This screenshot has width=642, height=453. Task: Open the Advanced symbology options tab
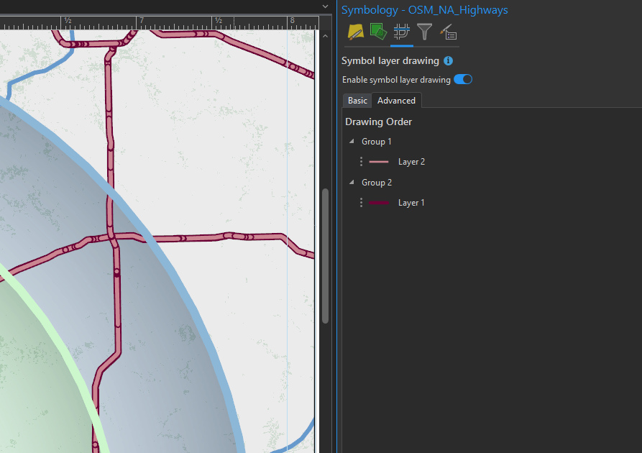click(x=447, y=32)
